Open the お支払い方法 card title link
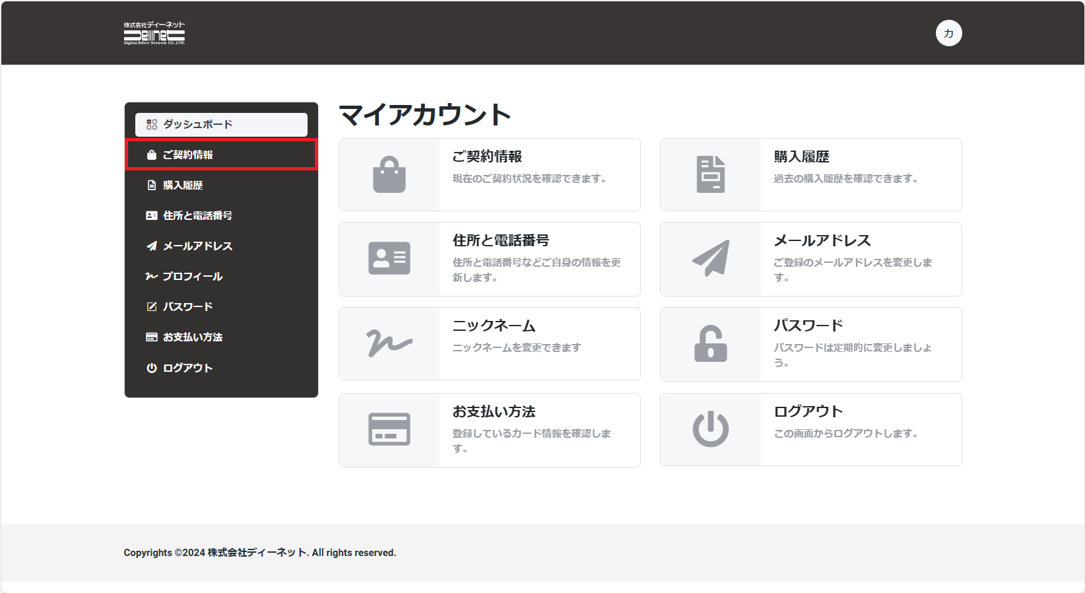The image size is (1085, 593). click(x=494, y=411)
